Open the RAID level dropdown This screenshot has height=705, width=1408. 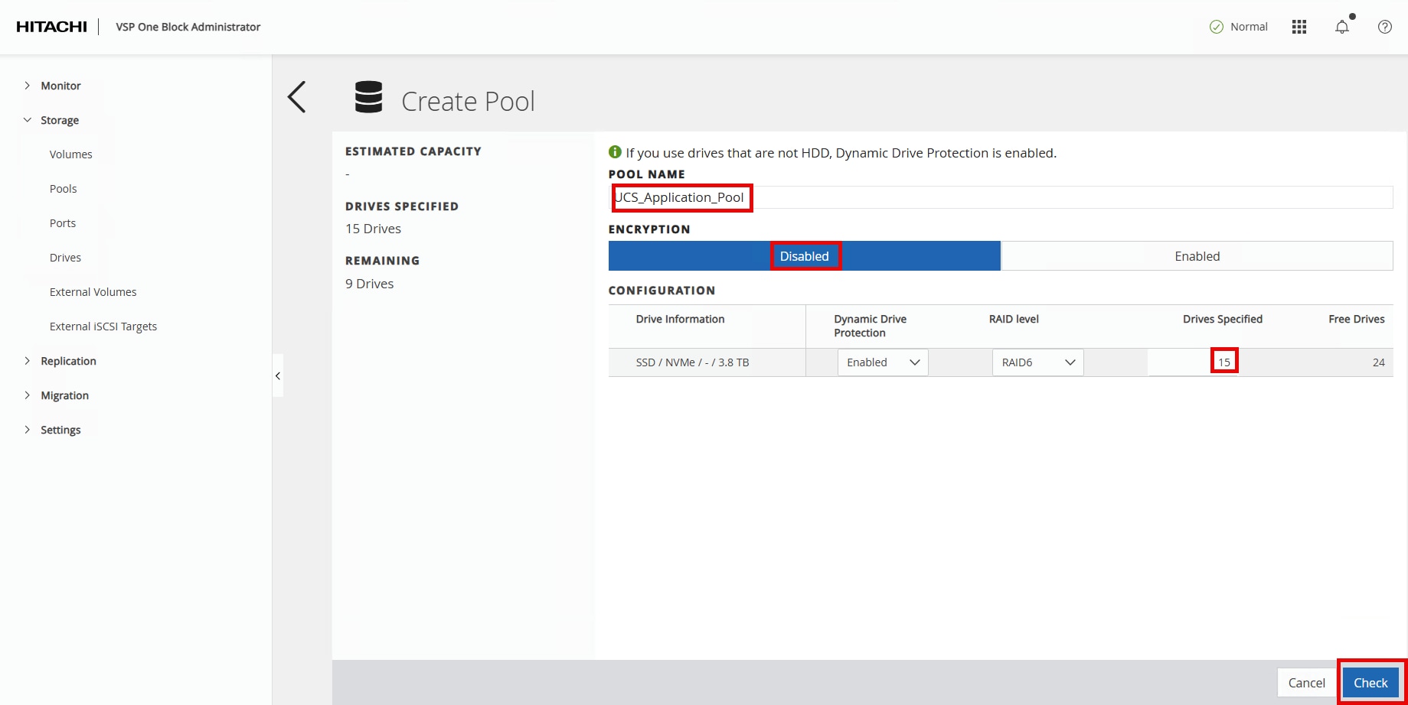point(1037,362)
